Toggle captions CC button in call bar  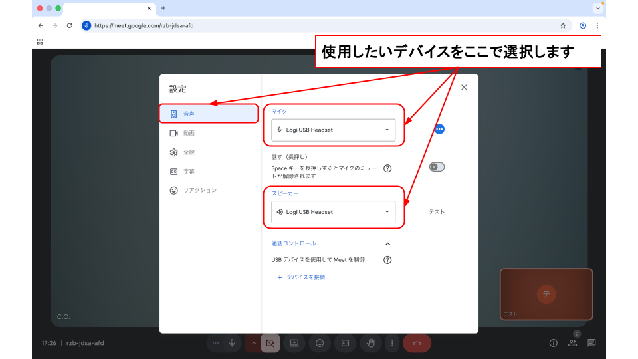click(345, 343)
